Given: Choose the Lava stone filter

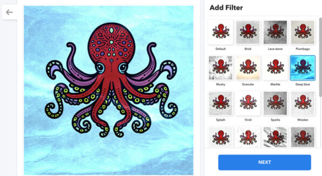Looking at the screenshot, I should click(x=275, y=32).
